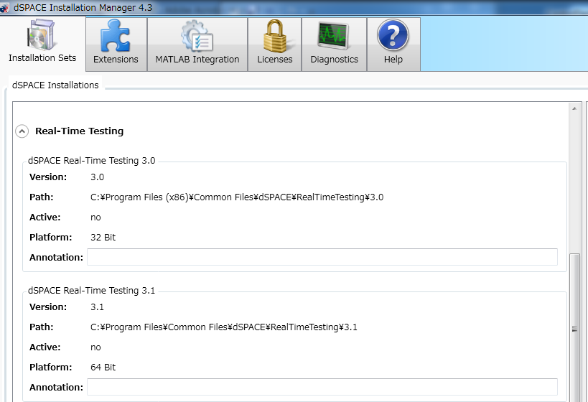Click Active value 'no' for version 3.1
Image resolution: width=588 pixels, height=402 pixels.
(x=95, y=347)
